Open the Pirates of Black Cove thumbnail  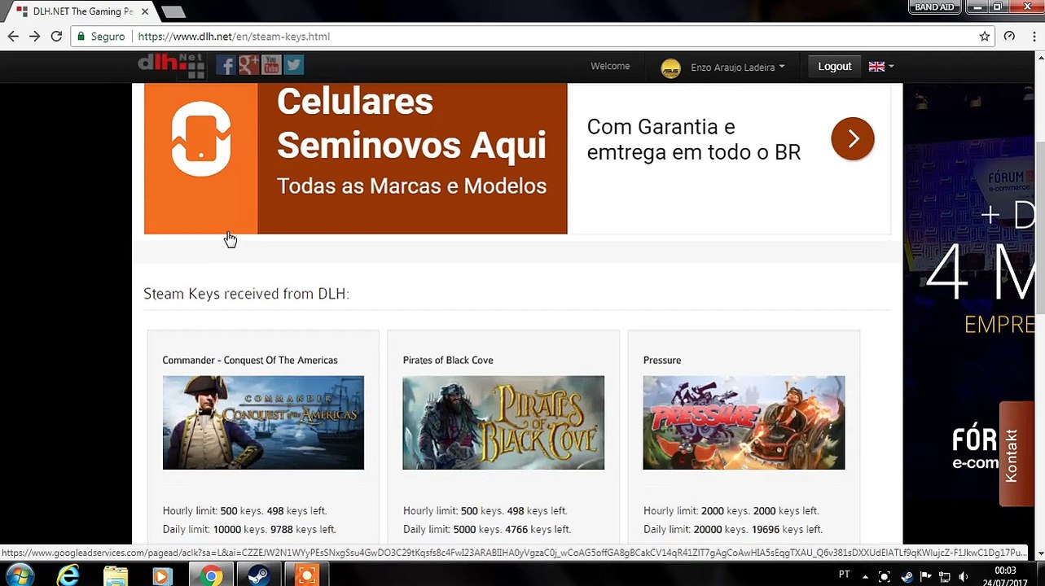(503, 422)
